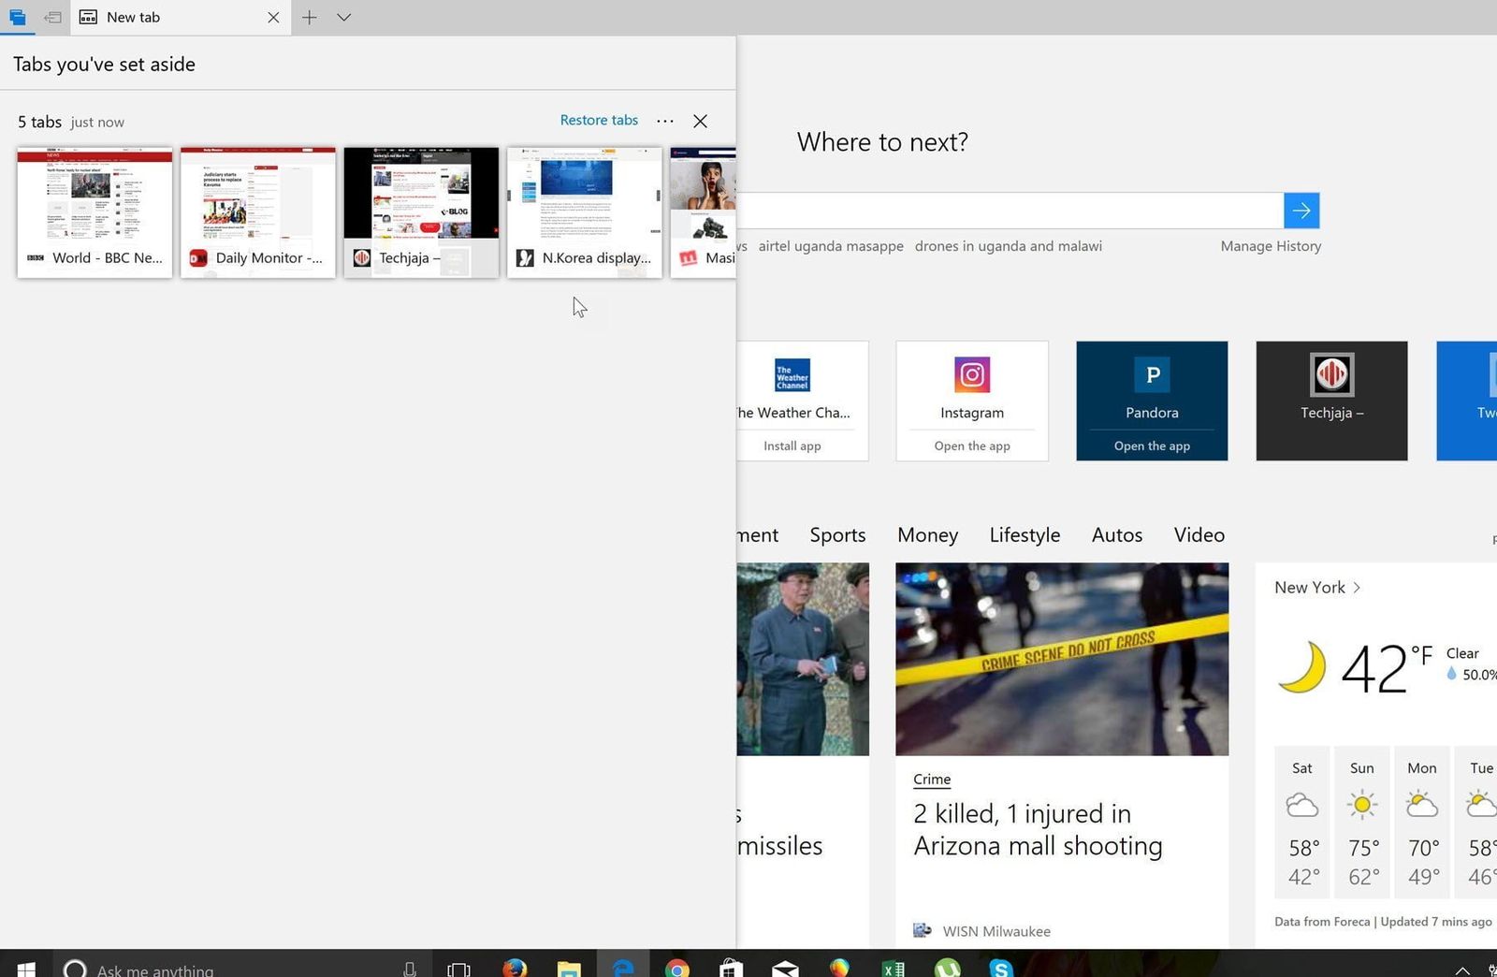Select Sun forecast day
The width and height of the screenshot is (1497, 977).
pyautogui.click(x=1362, y=824)
